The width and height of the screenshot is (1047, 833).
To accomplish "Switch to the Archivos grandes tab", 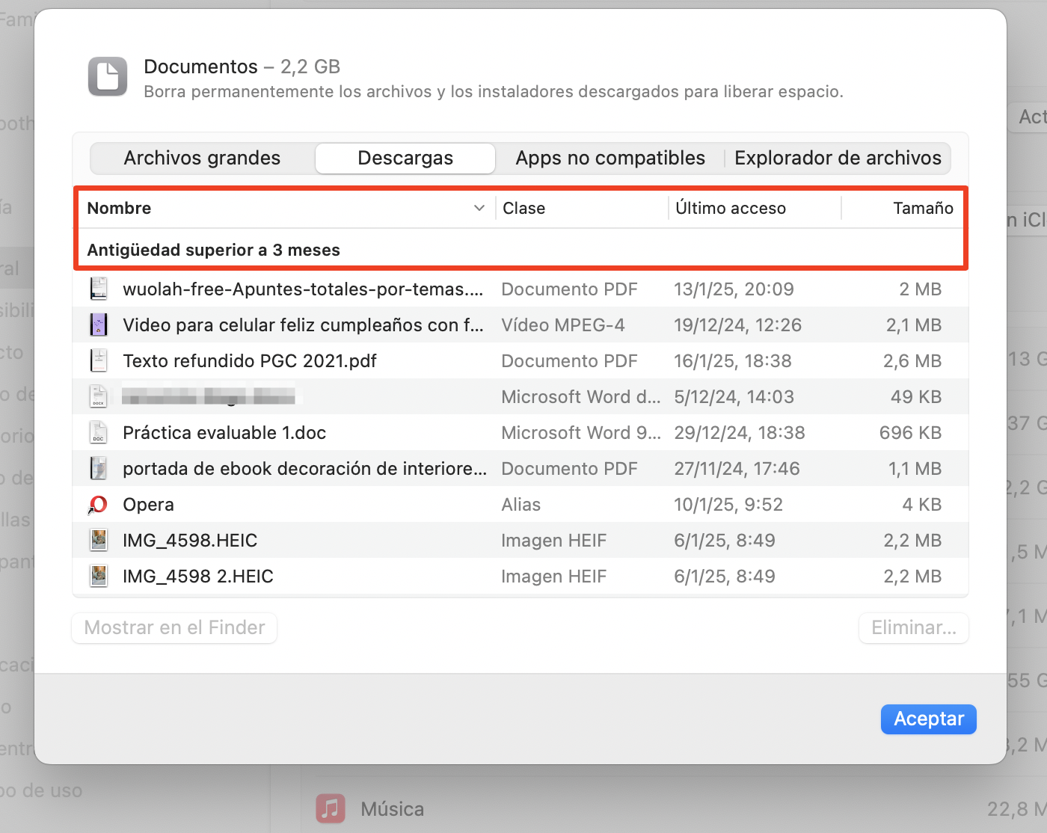I will 202,158.
